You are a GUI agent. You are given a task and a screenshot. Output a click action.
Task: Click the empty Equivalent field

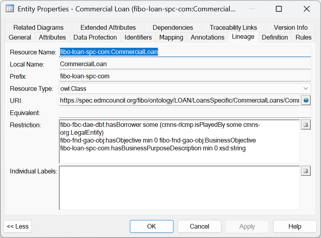157,113
